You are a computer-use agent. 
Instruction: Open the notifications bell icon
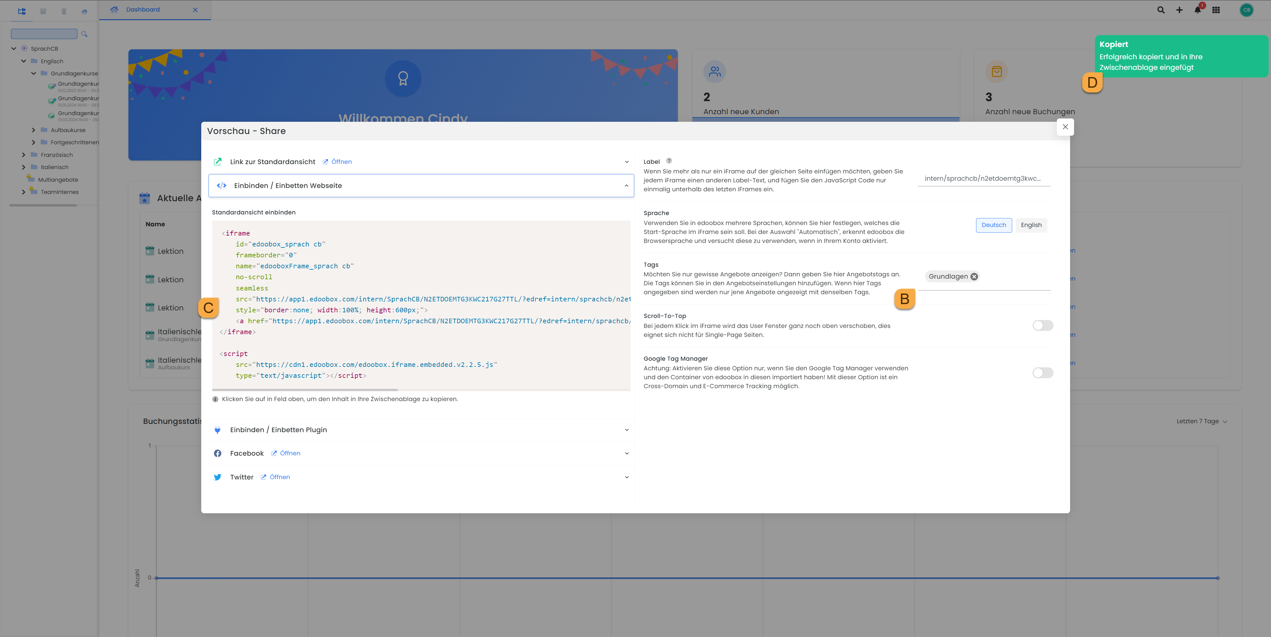point(1198,10)
